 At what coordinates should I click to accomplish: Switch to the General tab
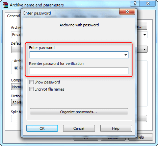pos(13,16)
